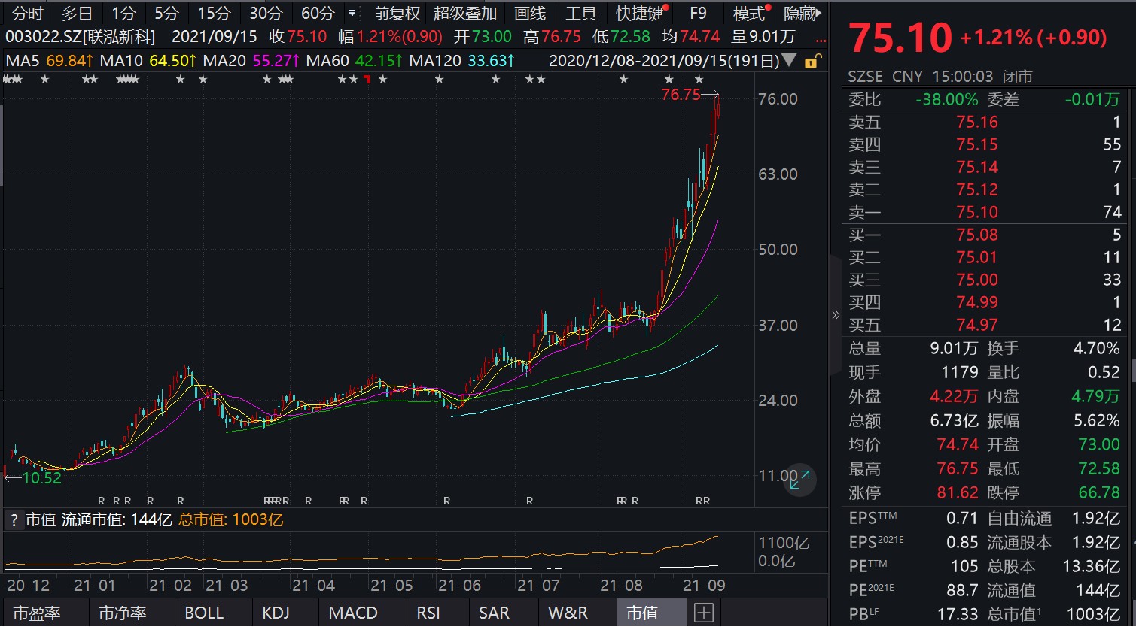1136x627 pixels.
Task: Add a new indicator using the + tab
Action: click(x=703, y=613)
